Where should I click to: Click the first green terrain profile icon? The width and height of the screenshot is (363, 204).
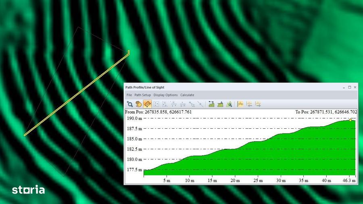pos(211,104)
